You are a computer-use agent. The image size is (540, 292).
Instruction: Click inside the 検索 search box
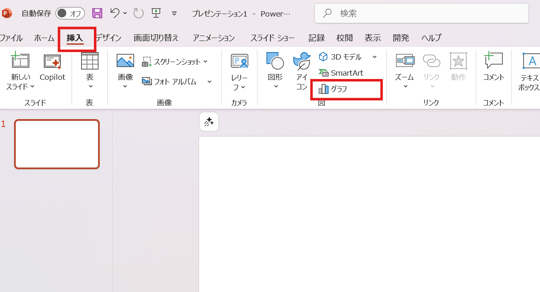click(x=421, y=13)
